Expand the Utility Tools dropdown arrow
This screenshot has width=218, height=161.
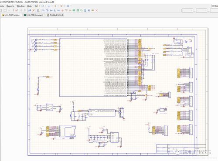(40, 6)
